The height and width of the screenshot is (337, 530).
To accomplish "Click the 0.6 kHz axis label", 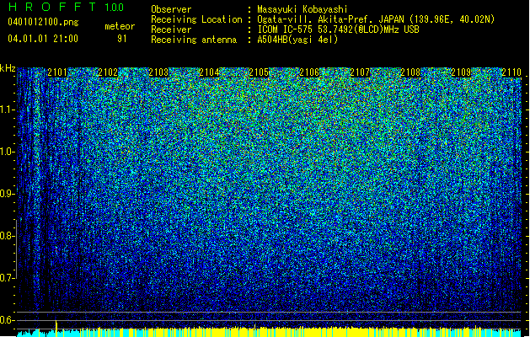I will point(7,320).
